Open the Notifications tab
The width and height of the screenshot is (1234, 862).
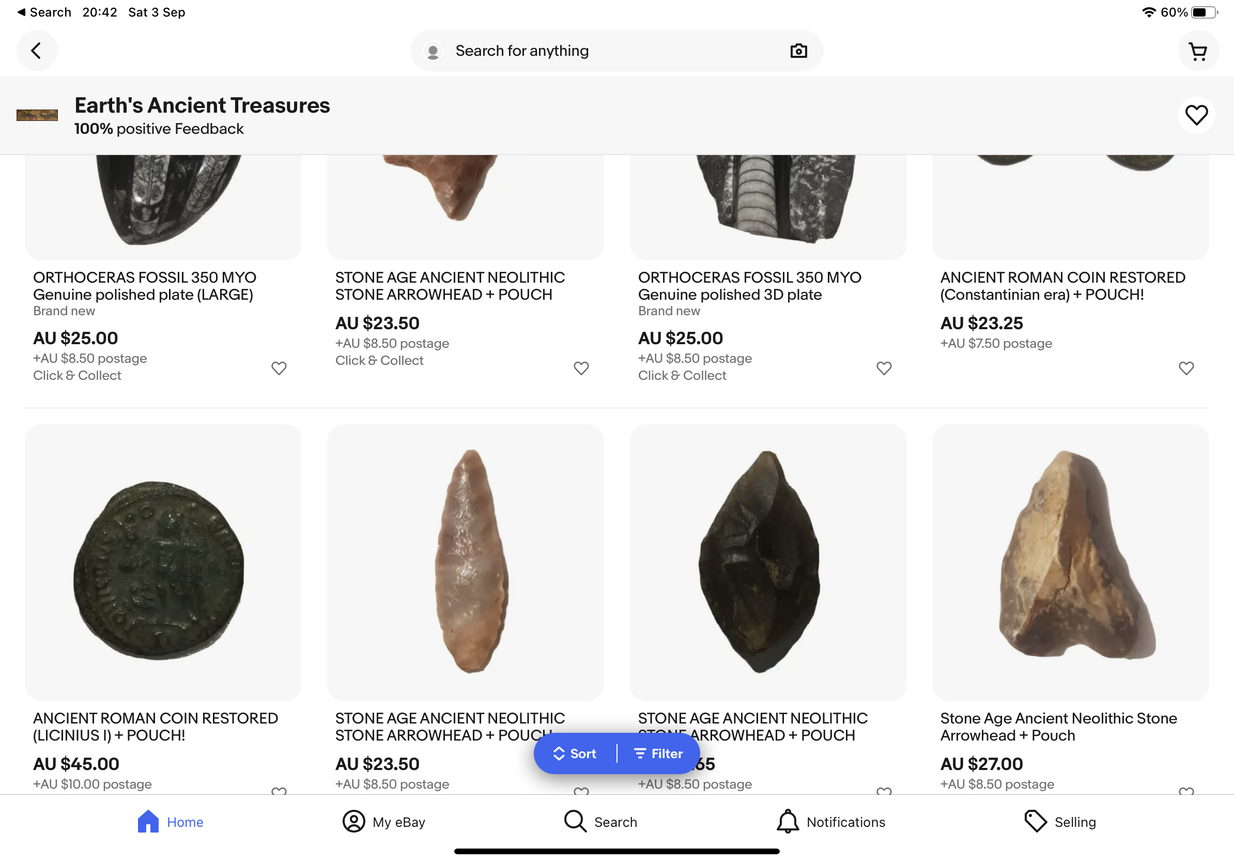tap(831, 822)
